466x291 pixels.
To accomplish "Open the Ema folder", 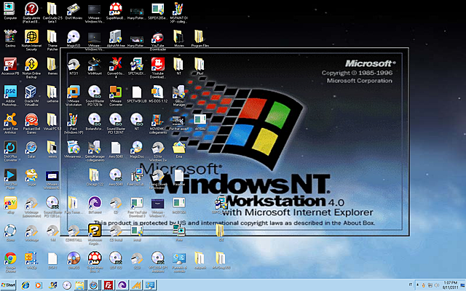I will (179, 149).
